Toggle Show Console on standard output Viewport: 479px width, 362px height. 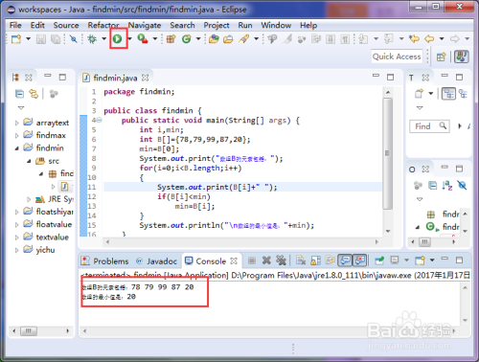coord(345,260)
